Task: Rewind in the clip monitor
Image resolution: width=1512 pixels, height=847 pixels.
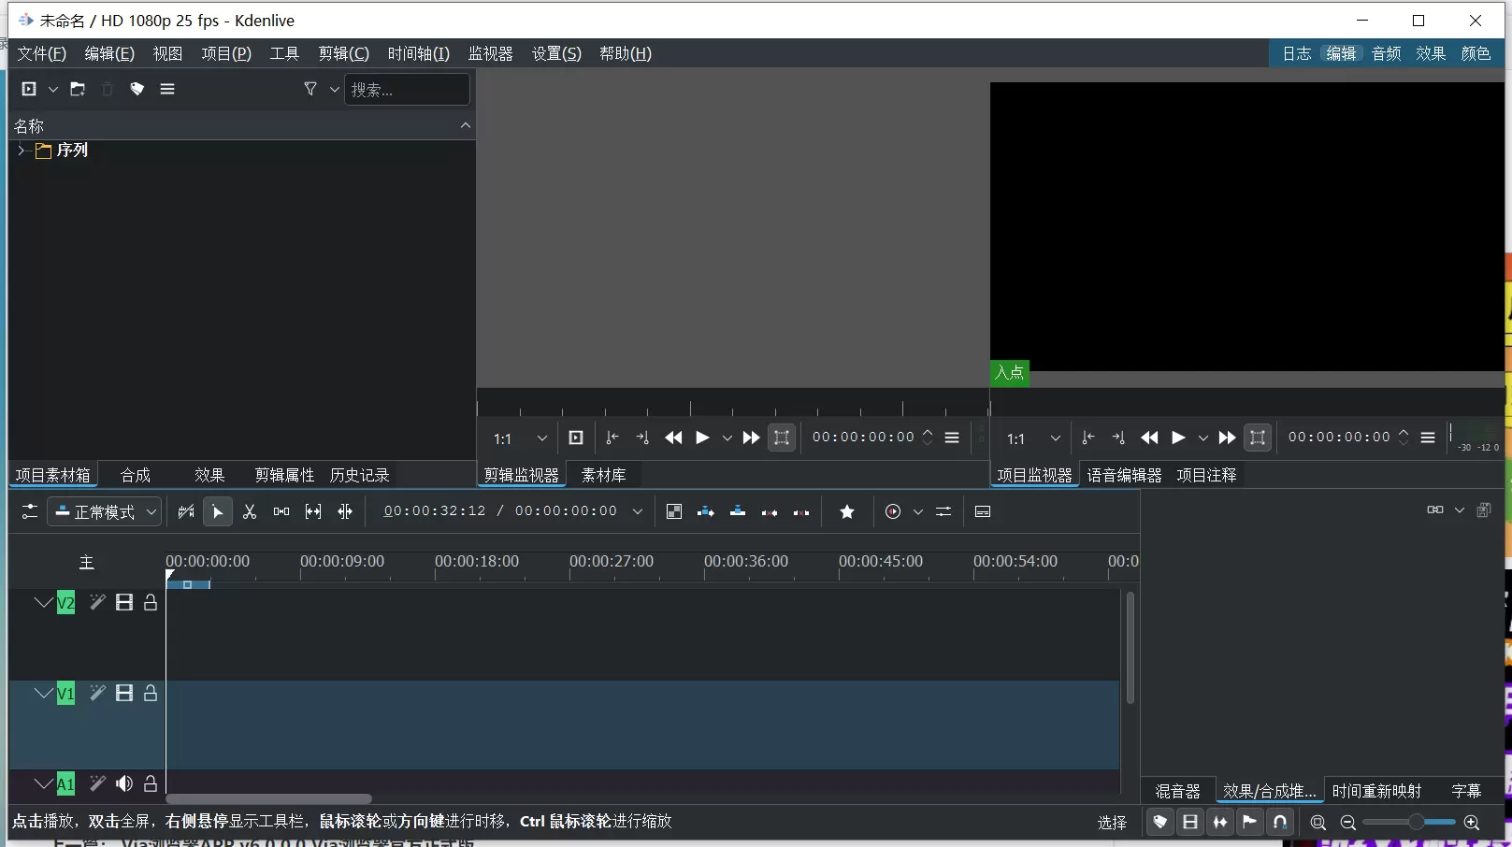Action: 673,438
